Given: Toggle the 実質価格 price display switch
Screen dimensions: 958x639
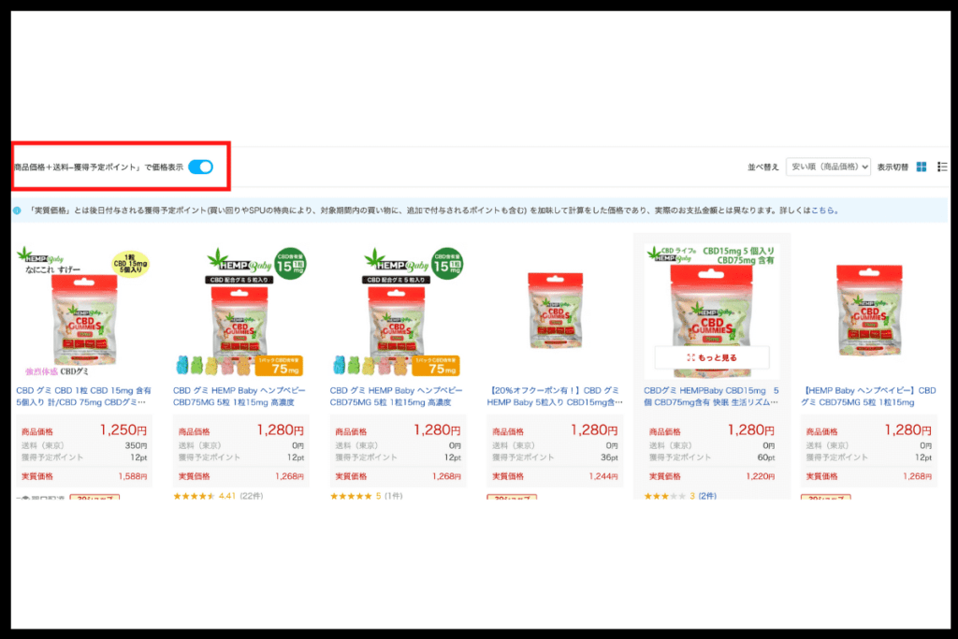Looking at the screenshot, I should click(x=201, y=167).
